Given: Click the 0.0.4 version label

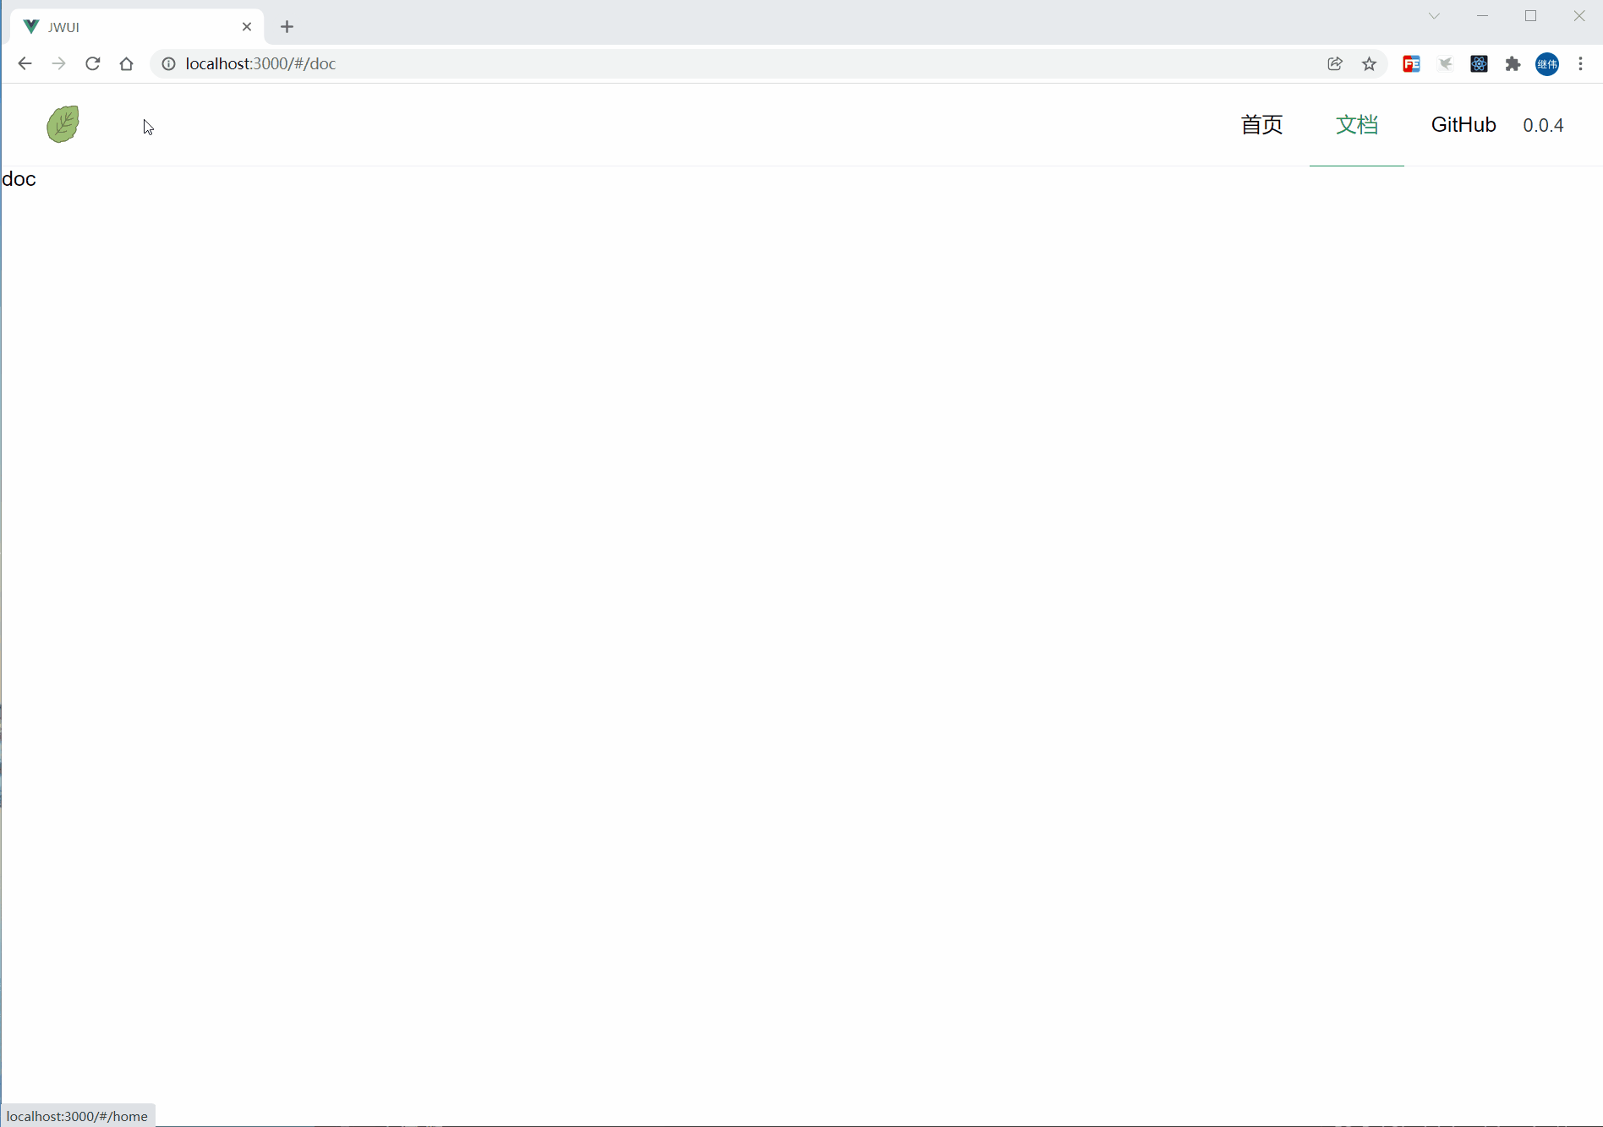Looking at the screenshot, I should click(x=1543, y=125).
